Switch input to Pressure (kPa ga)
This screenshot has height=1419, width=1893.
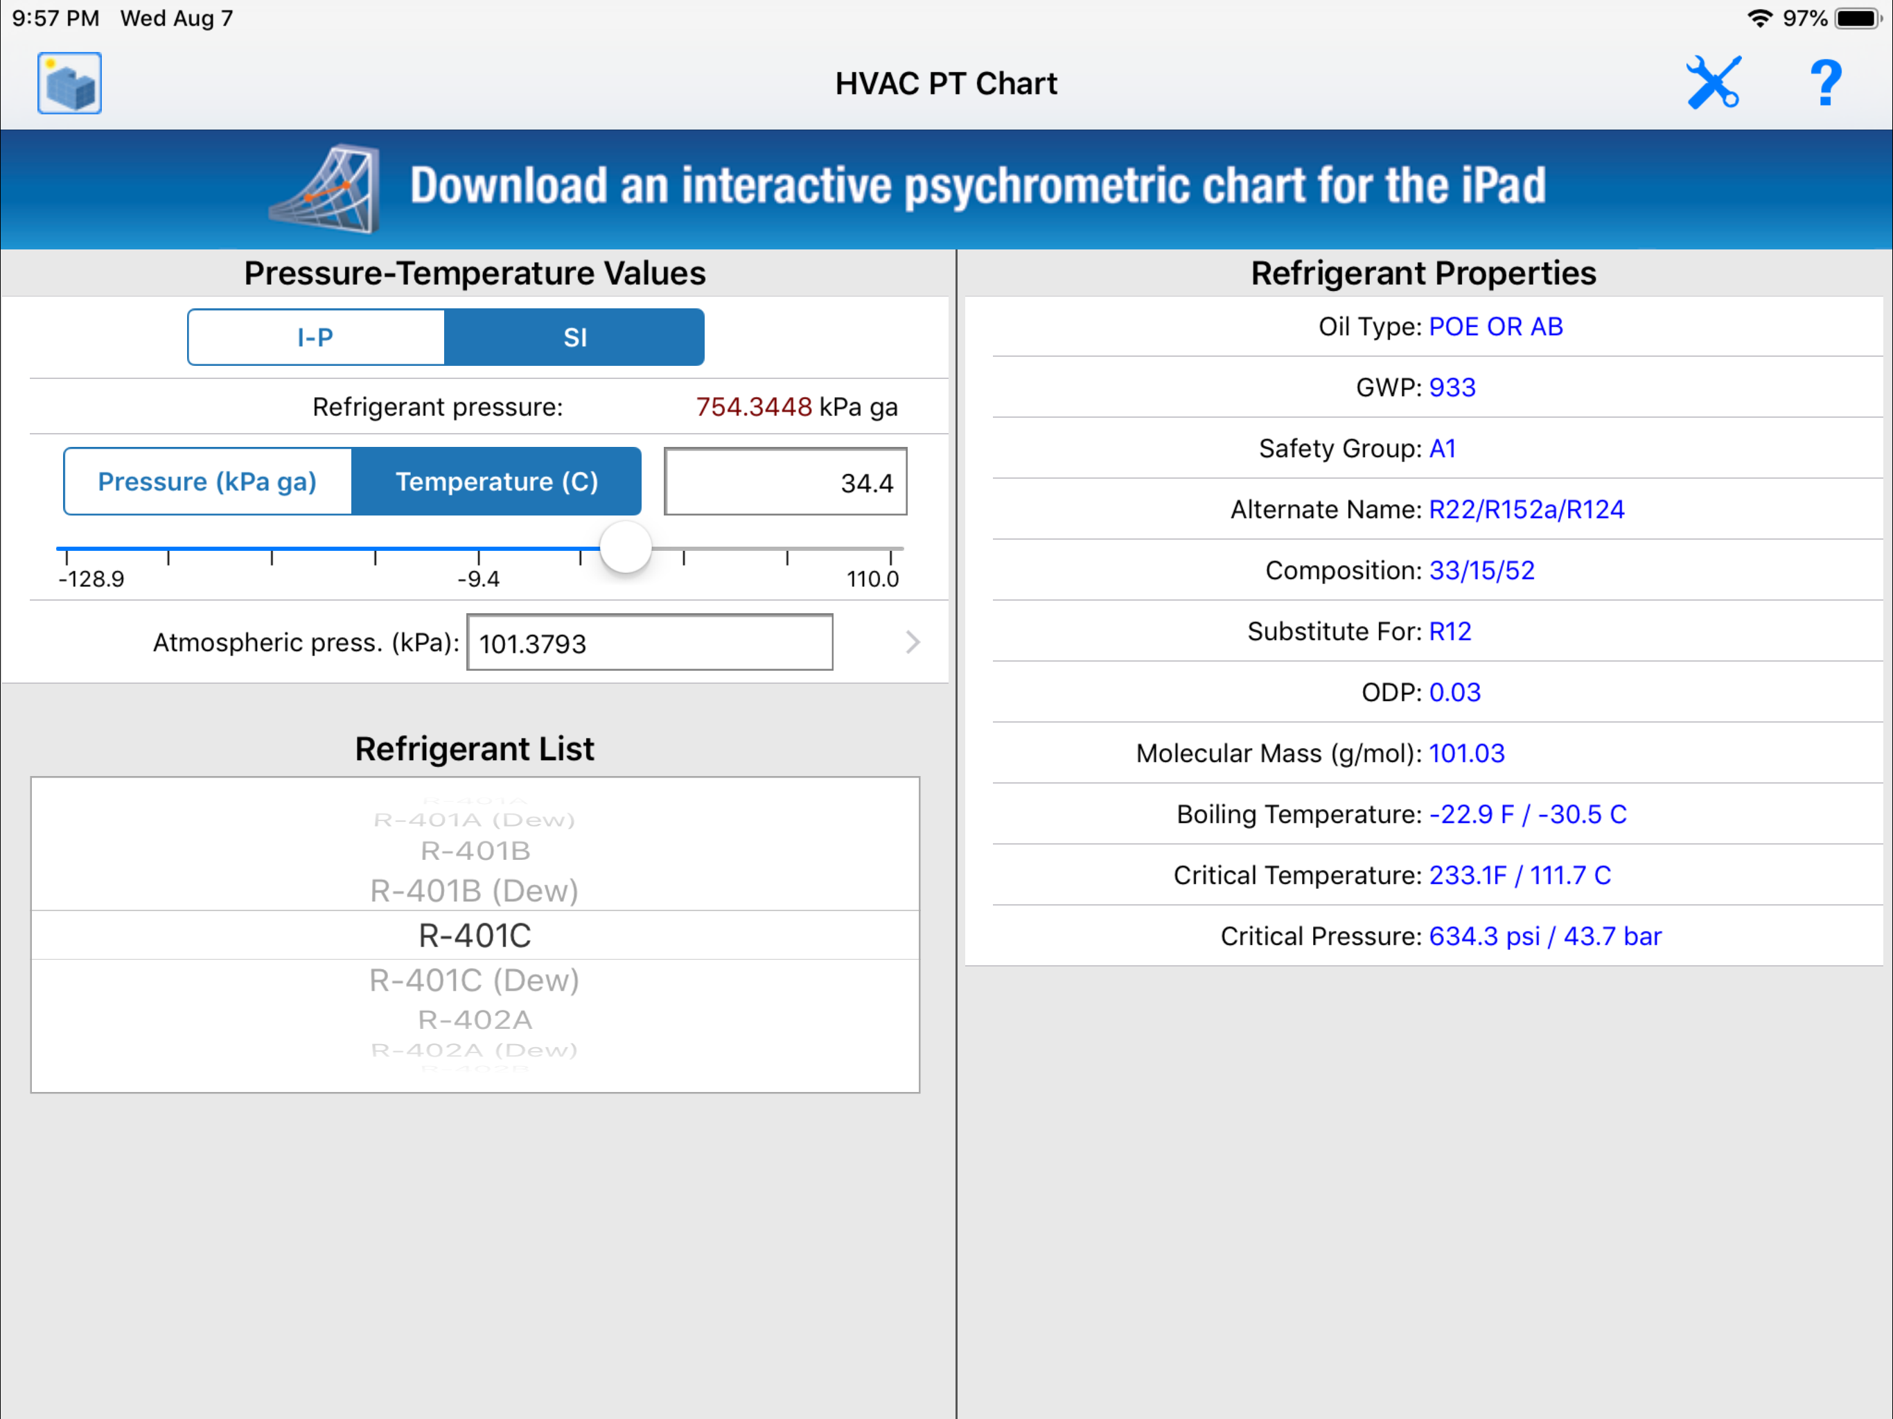[x=207, y=481]
